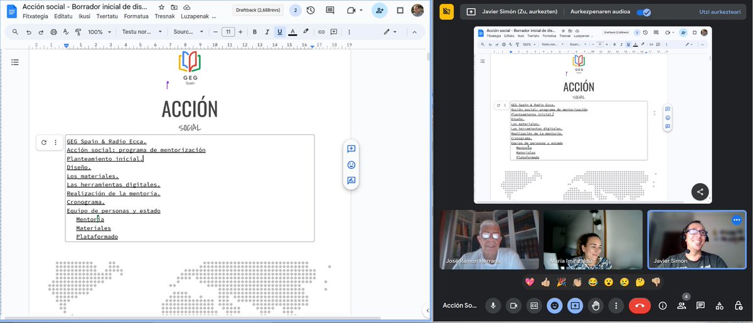Toggle microphone in Meet
753x323 pixels.
coord(493,305)
